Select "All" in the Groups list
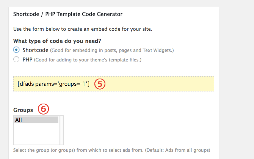This screenshot has height=159, width=254. pyautogui.click(x=36, y=120)
